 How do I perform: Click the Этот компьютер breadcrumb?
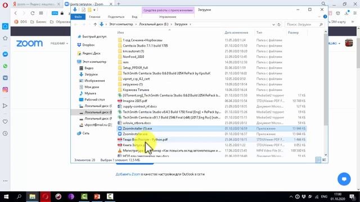tap(121, 24)
